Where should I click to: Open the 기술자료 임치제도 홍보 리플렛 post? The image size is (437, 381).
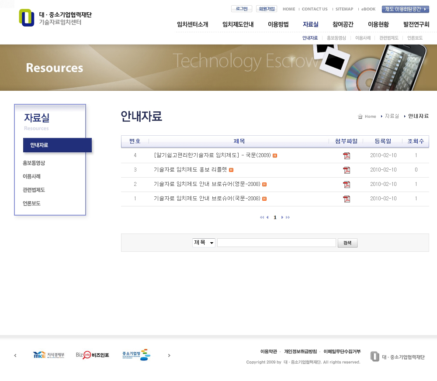191,170
